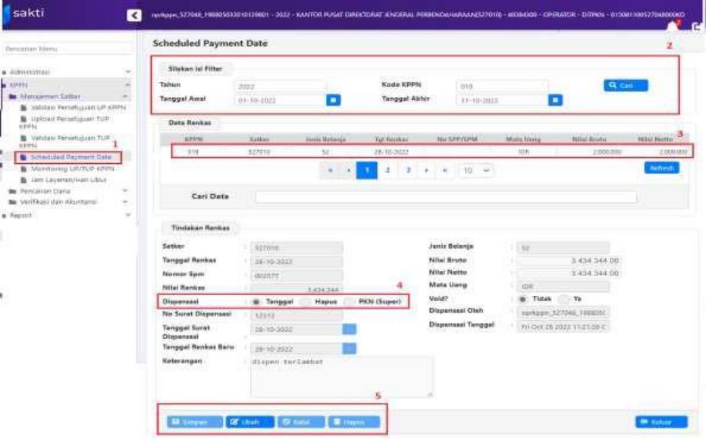Open rows-per-page dropdown showing 10
This screenshot has height=440, width=706.
click(477, 171)
